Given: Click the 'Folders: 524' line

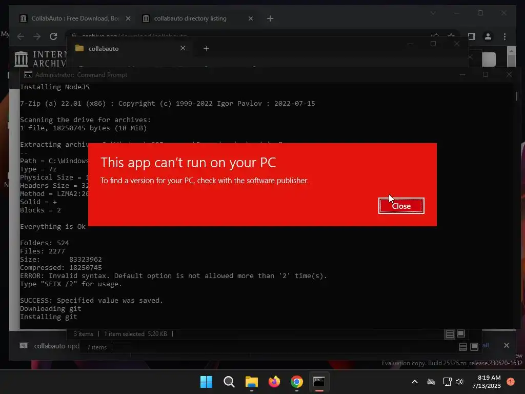Looking at the screenshot, I should click(x=45, y=243).
